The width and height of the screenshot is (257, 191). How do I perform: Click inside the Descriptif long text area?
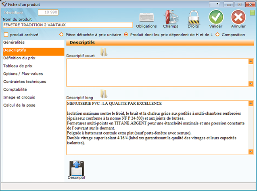tap(157, 128)
